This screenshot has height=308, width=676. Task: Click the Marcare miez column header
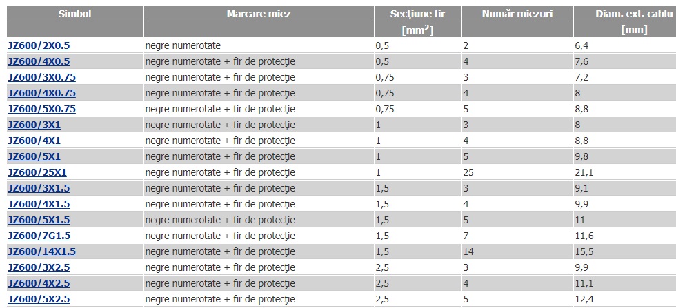pyautogui.click(x=259, y=14)
